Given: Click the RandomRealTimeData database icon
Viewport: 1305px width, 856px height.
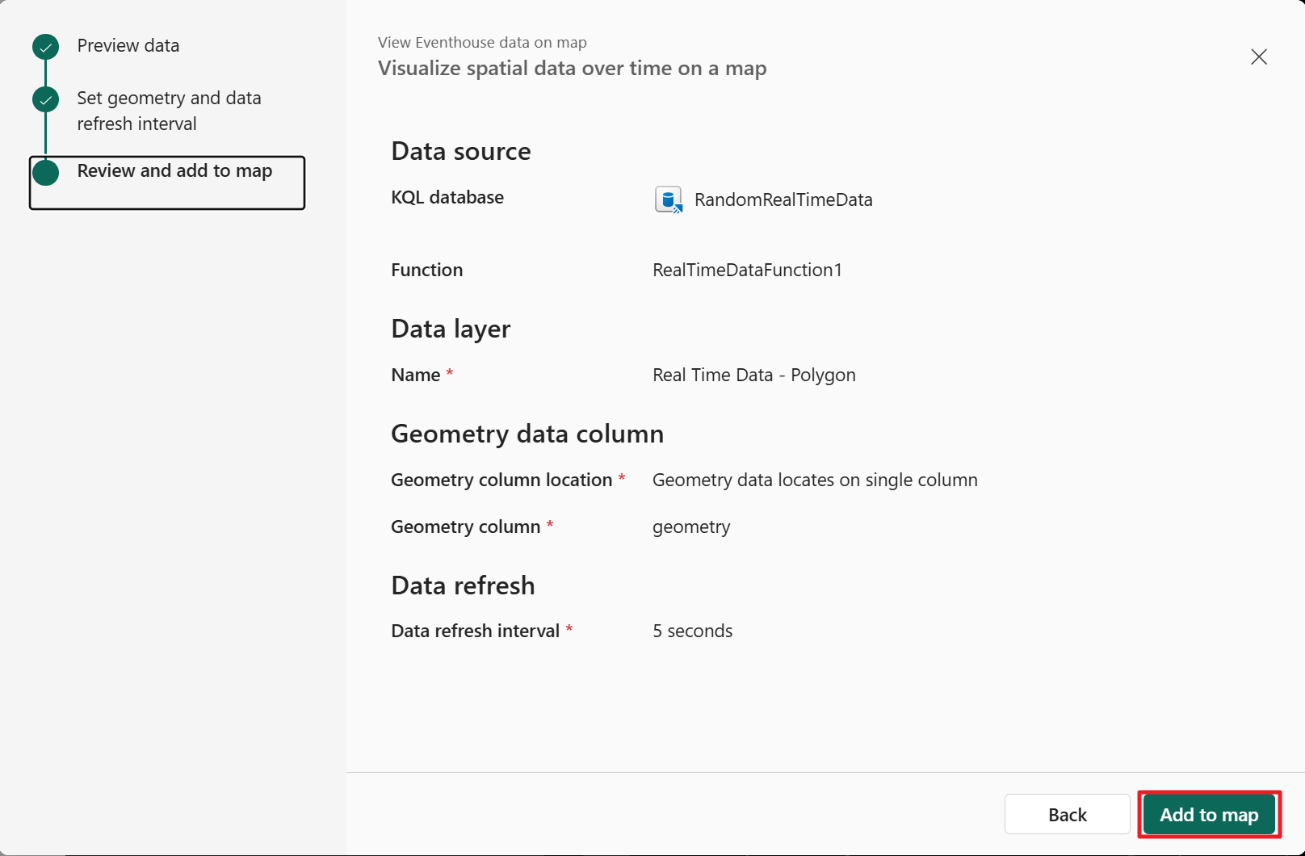Looking at the screenshot, I should (x=668, y=199).
